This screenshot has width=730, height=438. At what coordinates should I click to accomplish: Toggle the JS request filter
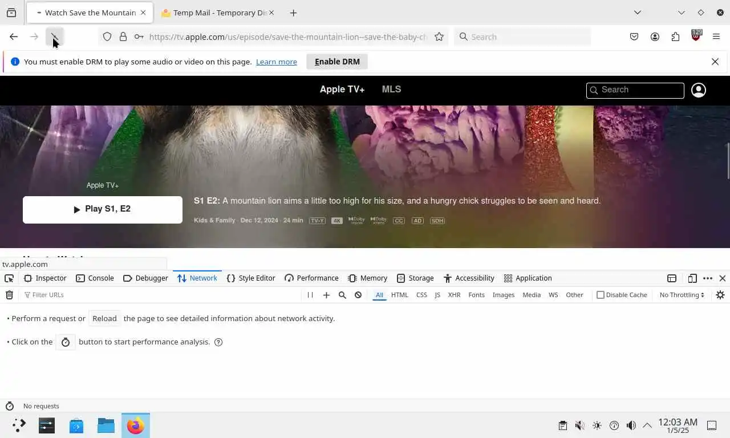[x=437, y=295]
